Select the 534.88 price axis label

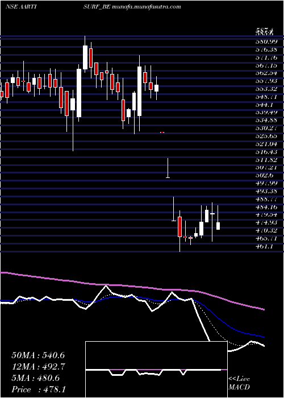click(x=268, y=121)
